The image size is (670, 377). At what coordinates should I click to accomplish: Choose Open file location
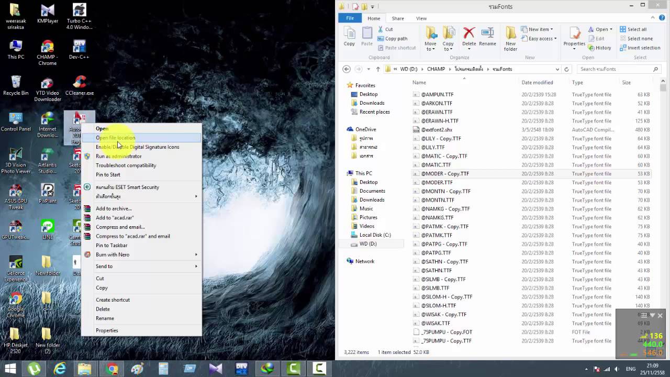[x=141, y=138]
